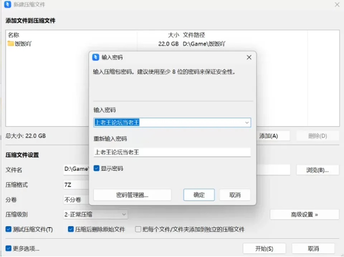The width and height of the screenshot is (344, 257).
Task: Close the 新建压缩文件 window
Action: pos(337,4)
